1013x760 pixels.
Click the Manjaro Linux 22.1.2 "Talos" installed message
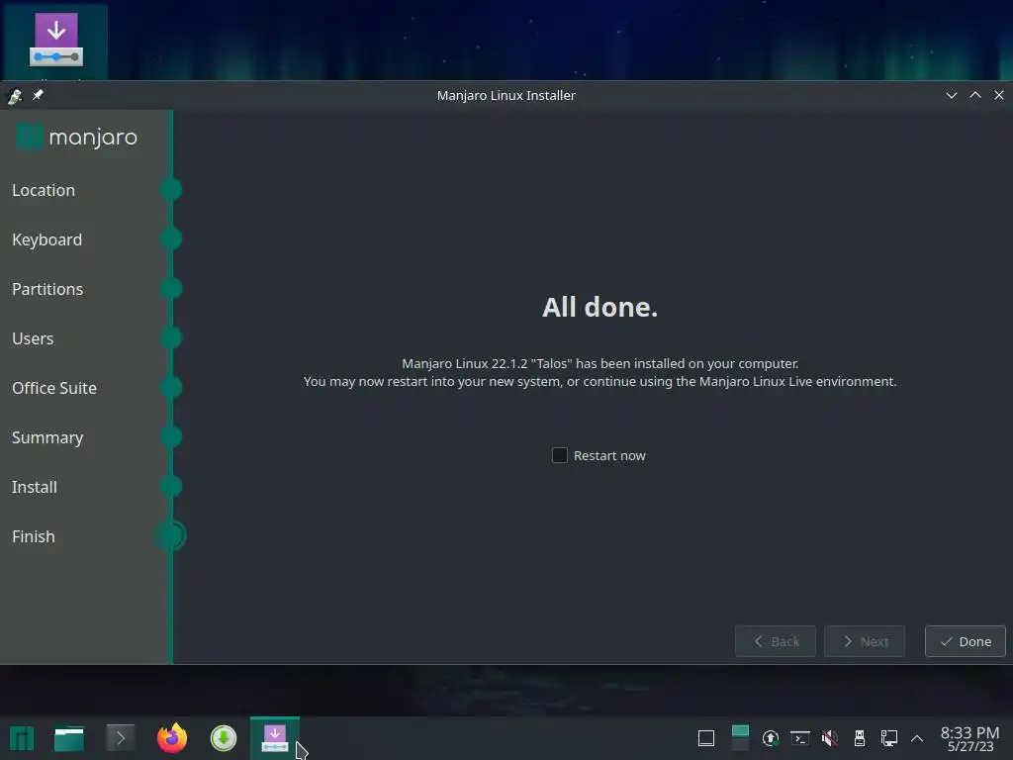(x=599, y=364)
